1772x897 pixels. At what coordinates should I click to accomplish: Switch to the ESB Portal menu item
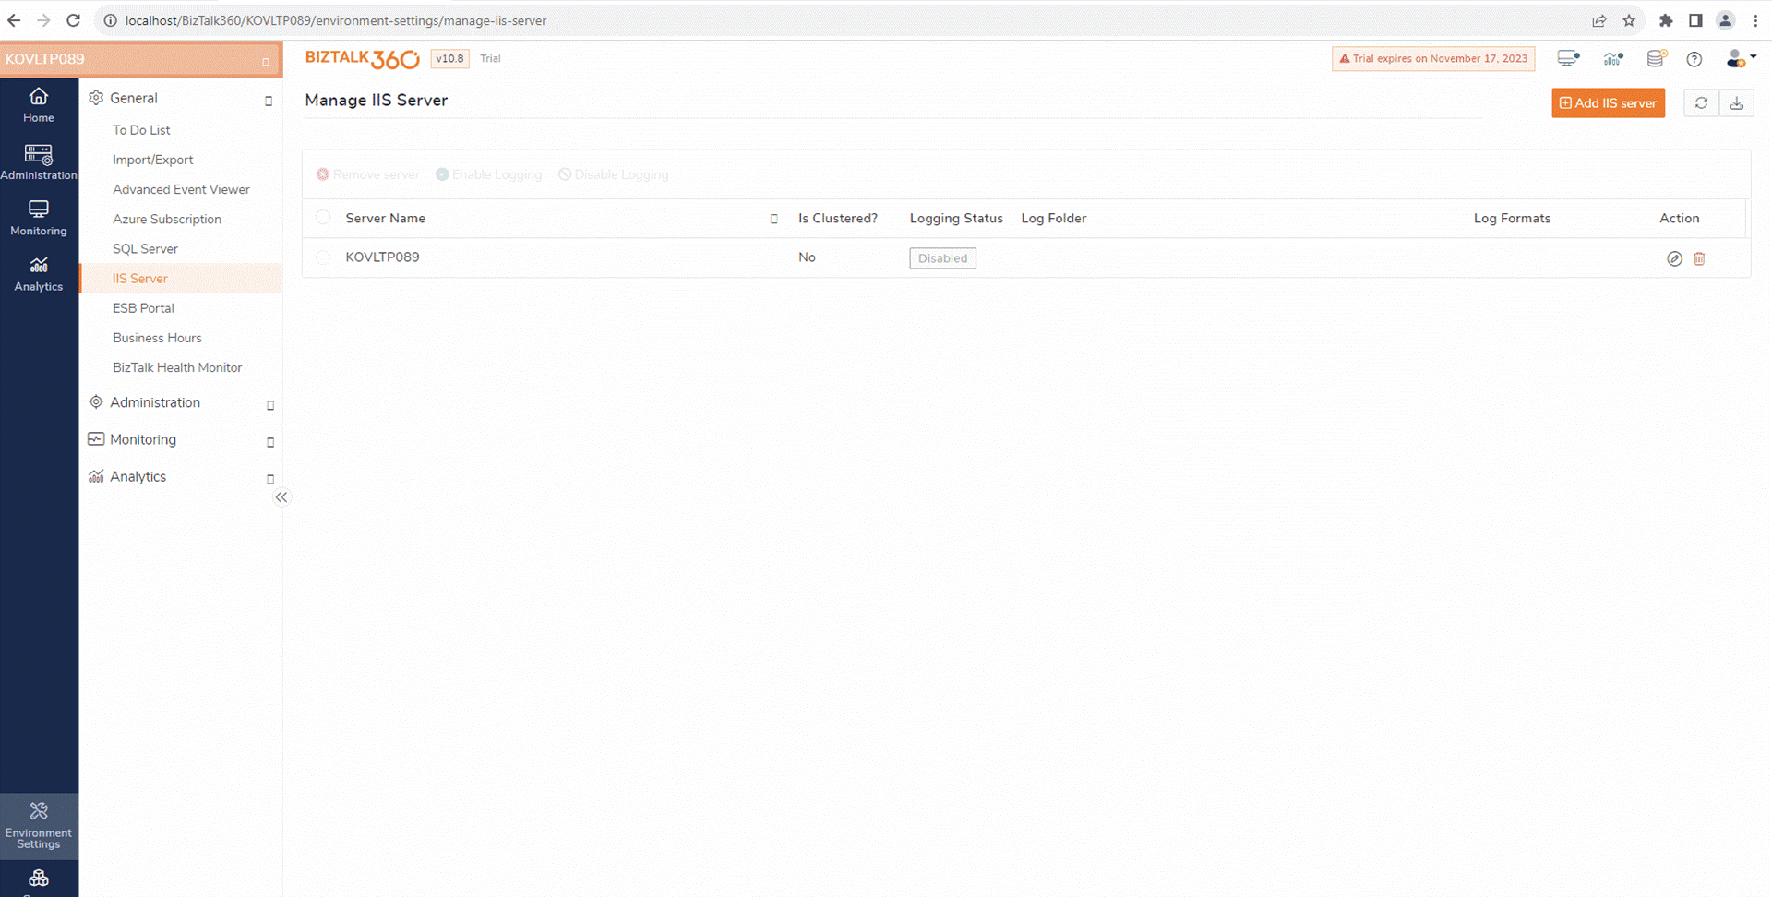143,307
